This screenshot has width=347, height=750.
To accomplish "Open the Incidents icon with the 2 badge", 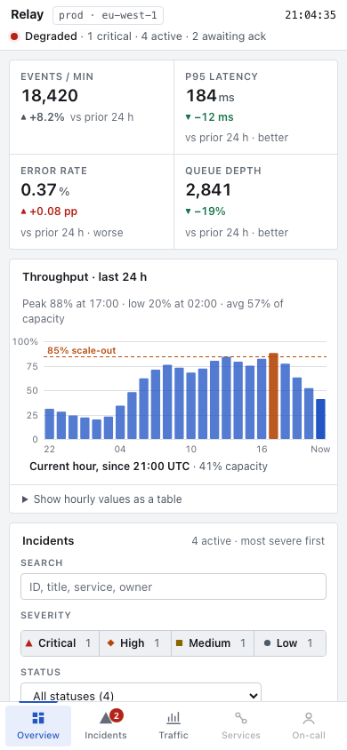I will 106,718.
